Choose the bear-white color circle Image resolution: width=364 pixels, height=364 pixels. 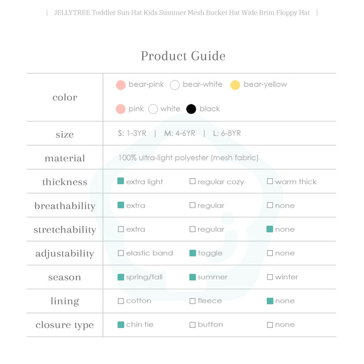tap(175, 85)
